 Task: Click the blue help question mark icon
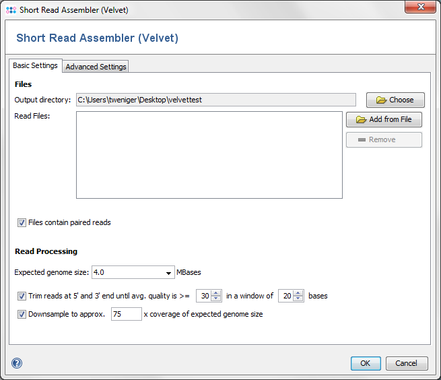[x=17, y=363]
